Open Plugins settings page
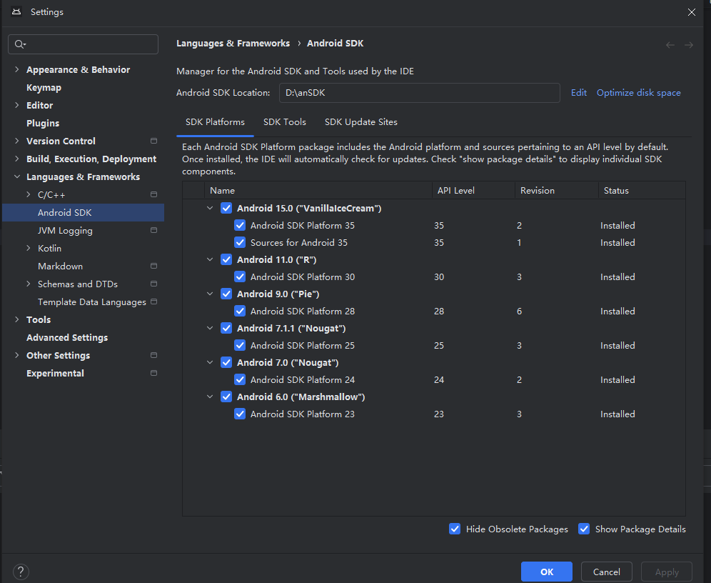This screenshot has height=583, width=711. pyautogui.click(x=43, y=124)
